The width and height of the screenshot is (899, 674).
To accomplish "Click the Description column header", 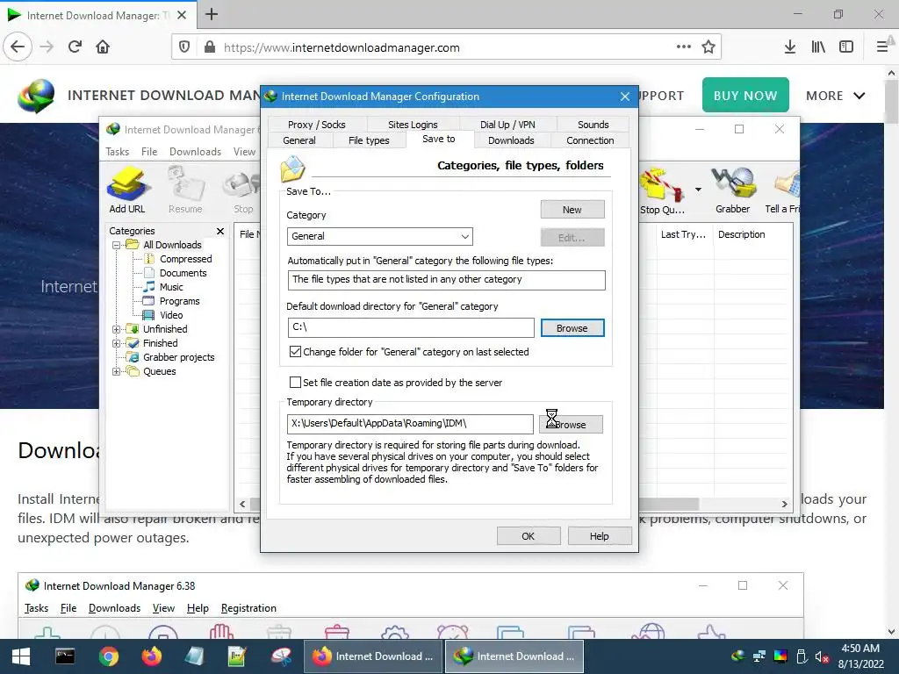I will pyautogui.click(x=741, y=234).
